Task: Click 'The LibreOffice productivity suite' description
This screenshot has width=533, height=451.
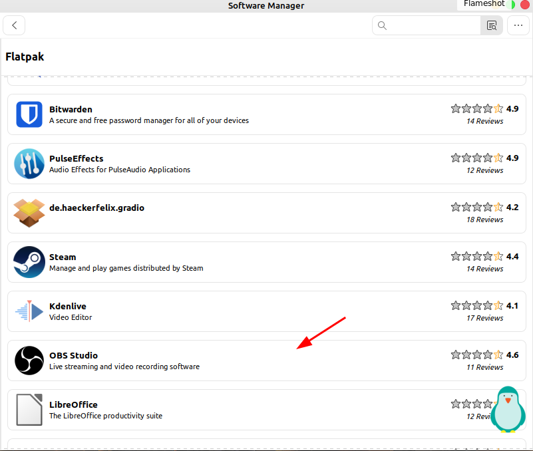Action: point(106,416)
